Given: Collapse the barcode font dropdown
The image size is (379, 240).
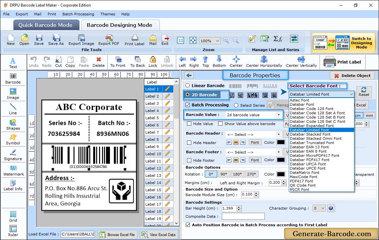Looking at the screenshot, I should (x=351, y=94).
